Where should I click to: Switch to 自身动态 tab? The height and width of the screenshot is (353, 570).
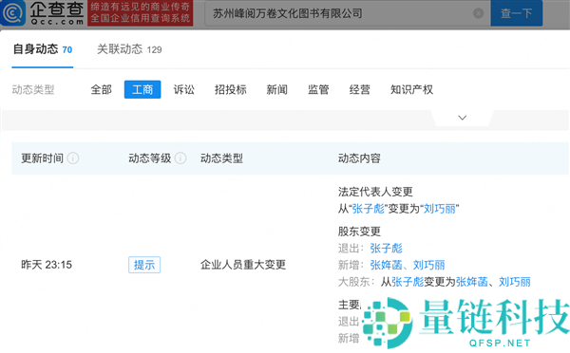point(43,49)
